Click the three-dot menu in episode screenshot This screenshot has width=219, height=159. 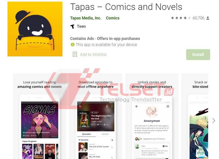(112, 106)
